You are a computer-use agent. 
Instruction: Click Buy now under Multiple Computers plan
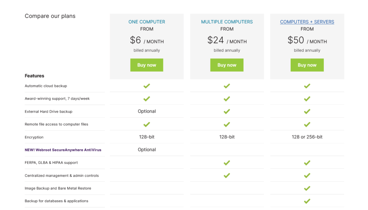(227, 65)
